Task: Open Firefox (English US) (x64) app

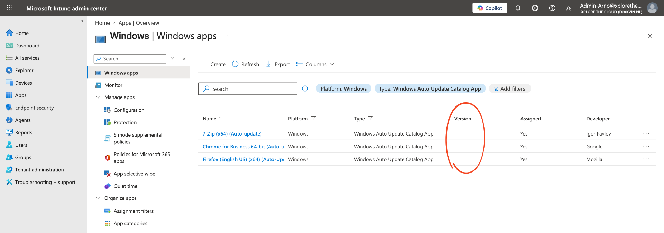Action: tap(243, 159)
